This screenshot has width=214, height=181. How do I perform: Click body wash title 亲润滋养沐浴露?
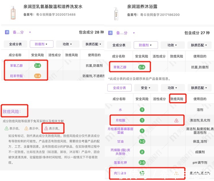(142, 7)
